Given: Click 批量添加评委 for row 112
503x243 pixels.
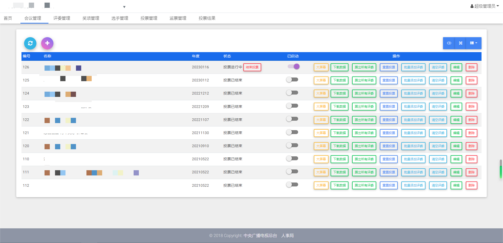Looking at the screenshot, I should tap(413, 185).
